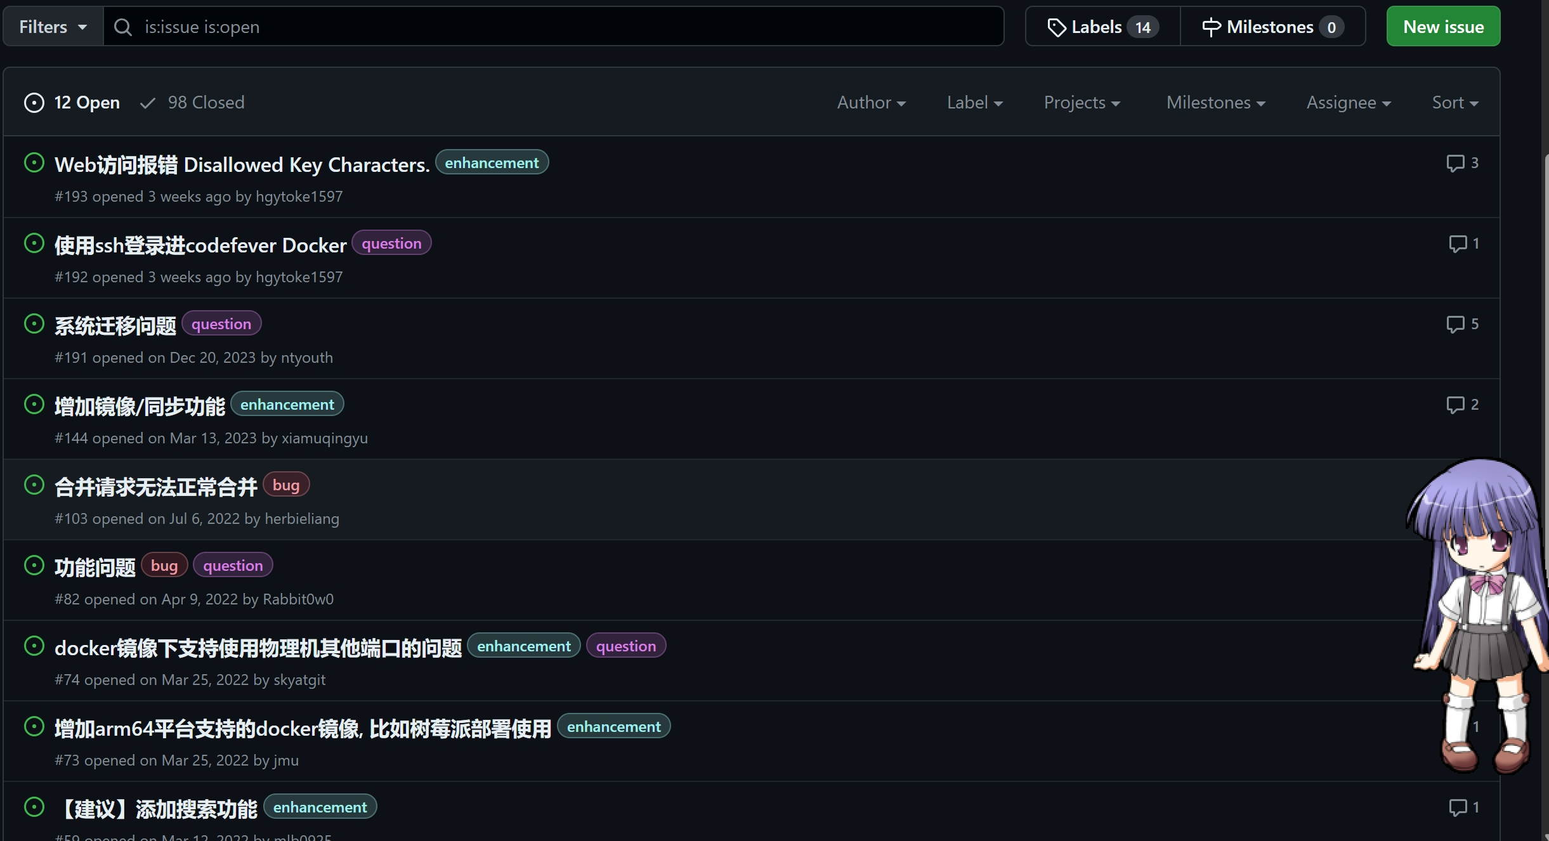The image size is (1549, 841).
Task: Click author hgytoke1597 on issue #192
Action: click(299, 277)
